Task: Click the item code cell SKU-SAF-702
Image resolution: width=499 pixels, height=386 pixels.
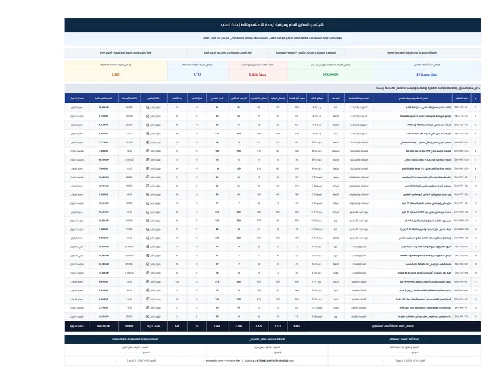Action: pos(461,316)
